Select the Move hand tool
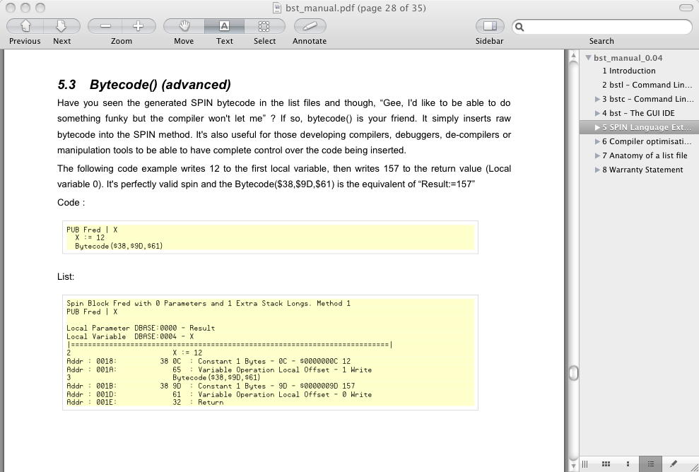This screenshot has height=472, width=699. 184,26
